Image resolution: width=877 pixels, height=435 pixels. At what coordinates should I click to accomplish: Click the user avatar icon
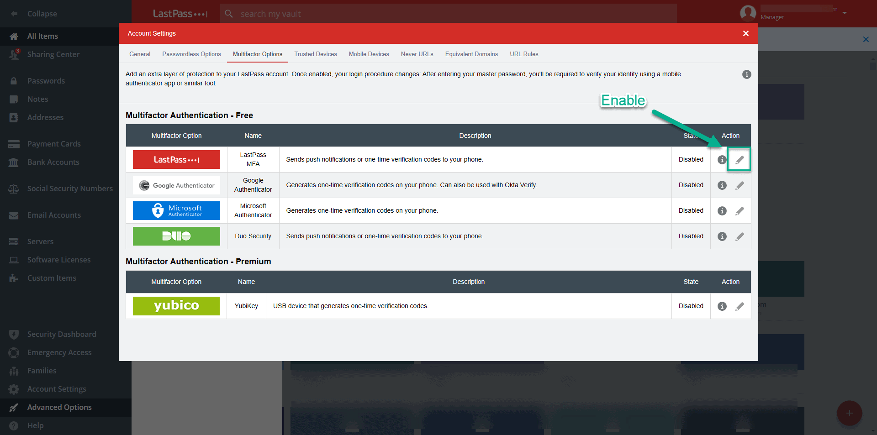click(748, 13)
